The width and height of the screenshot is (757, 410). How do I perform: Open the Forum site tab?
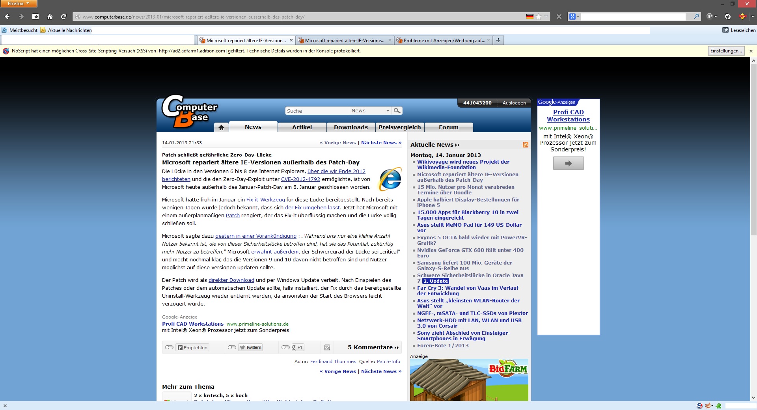449,127
